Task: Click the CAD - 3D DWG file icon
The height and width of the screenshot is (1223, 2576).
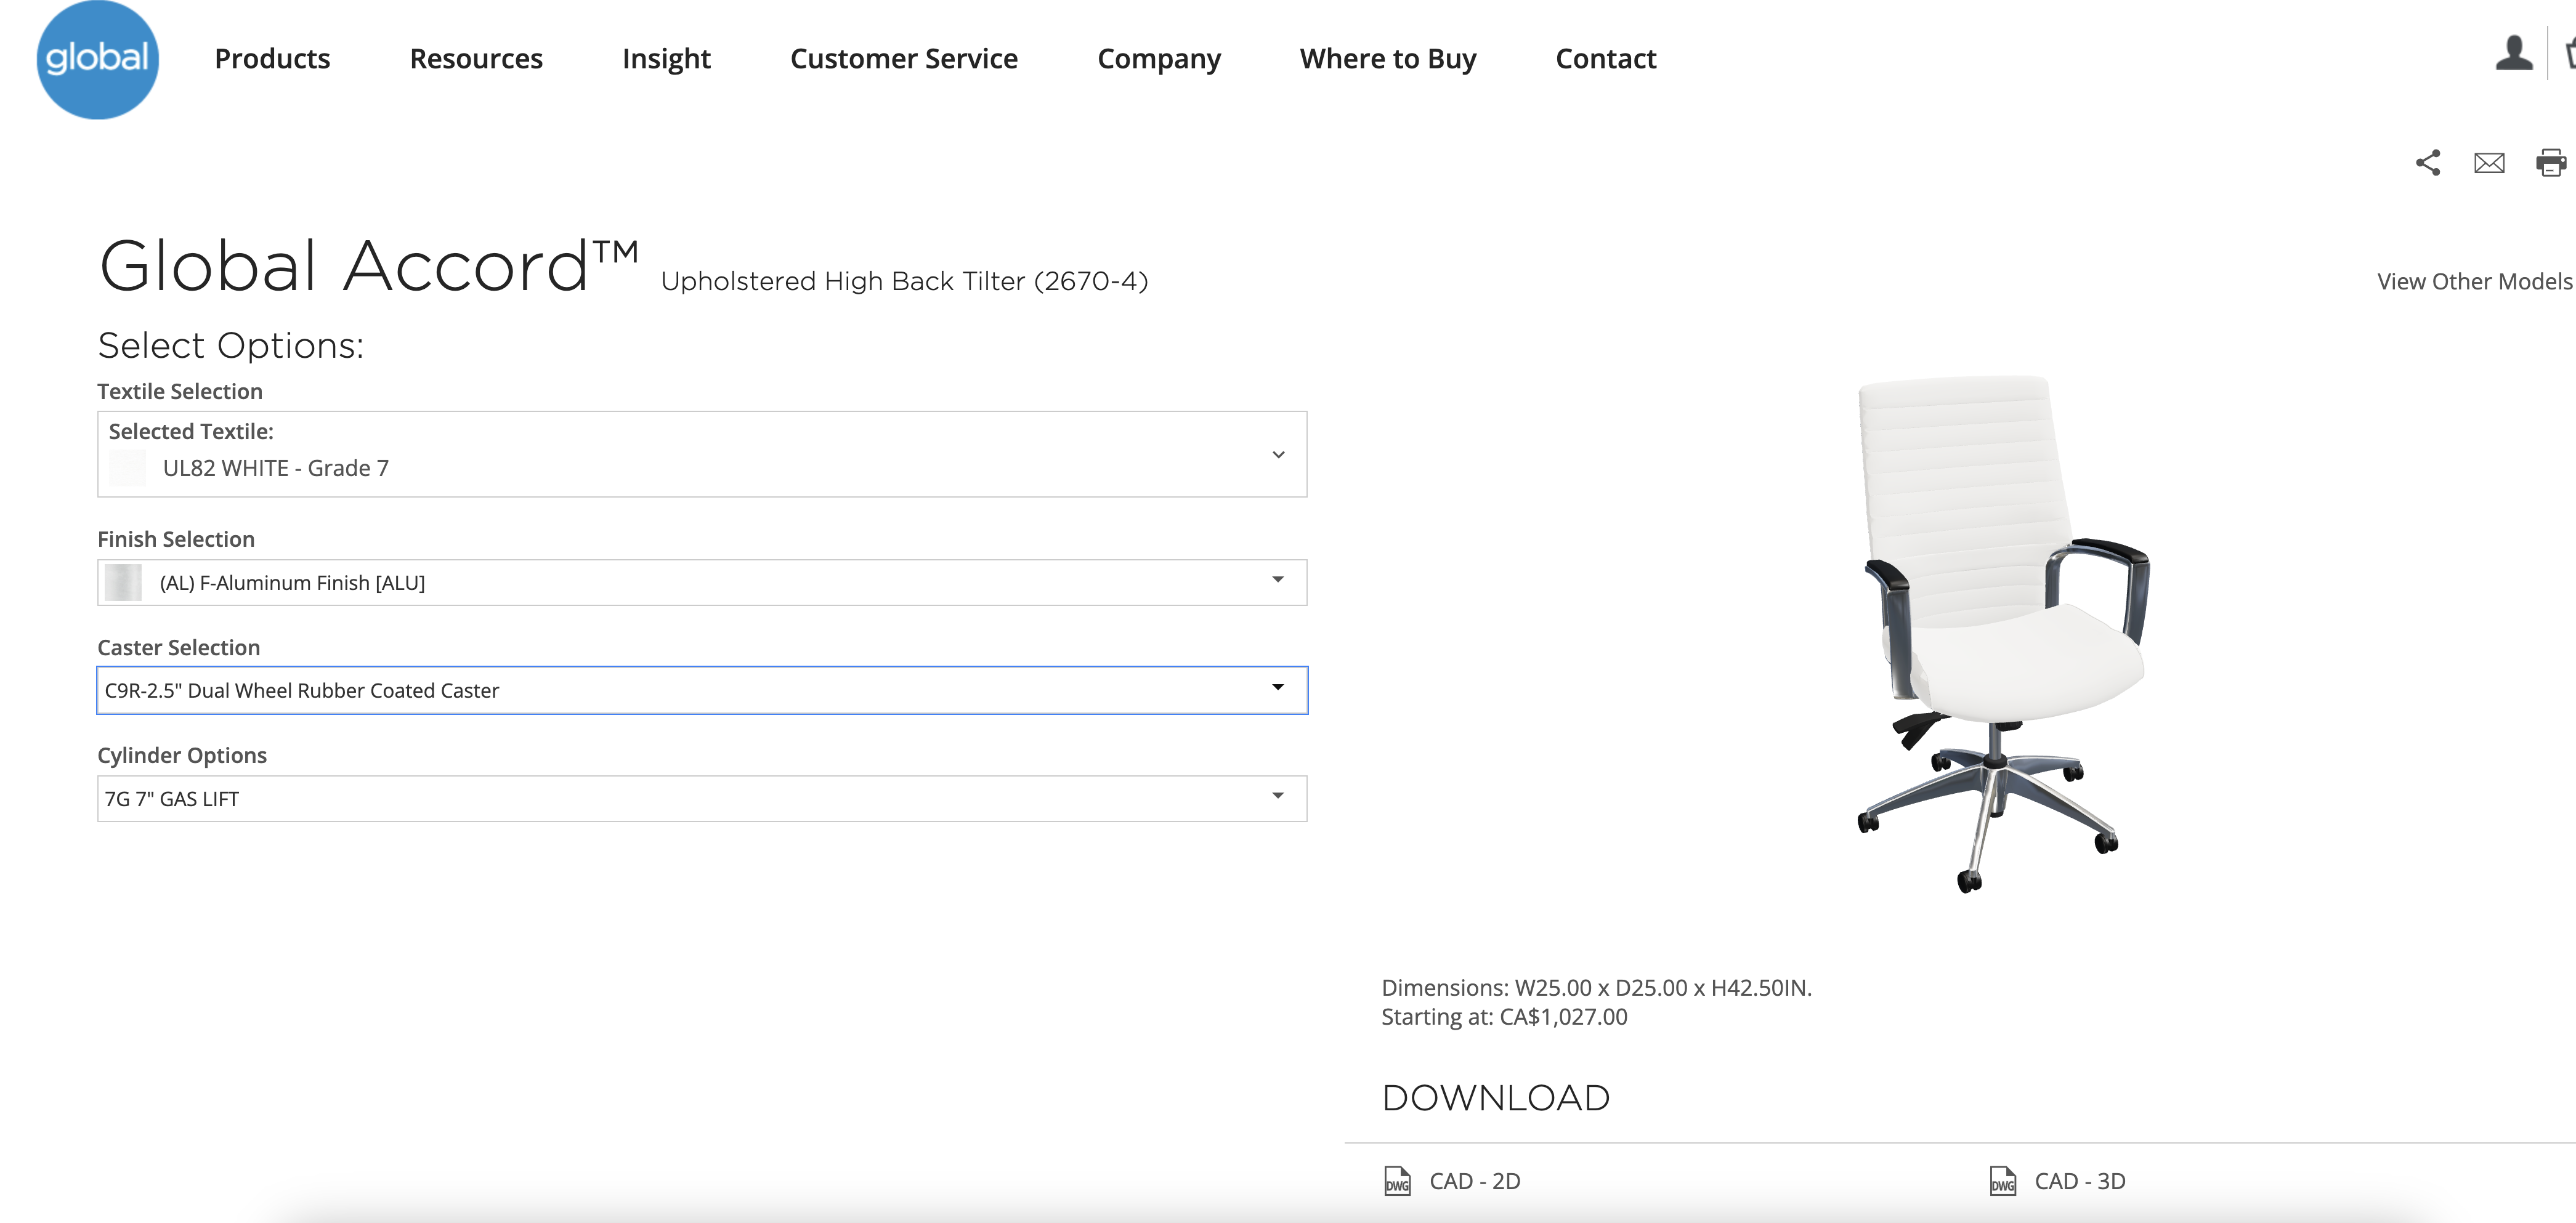Action: 2002,1181
